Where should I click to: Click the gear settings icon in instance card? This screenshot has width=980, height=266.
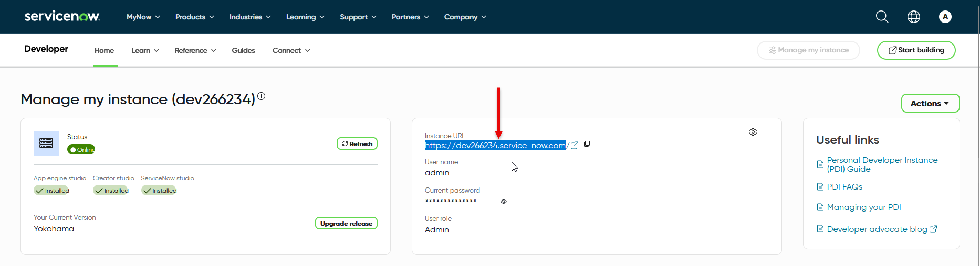pyautogui.click(x=753, y=132)
